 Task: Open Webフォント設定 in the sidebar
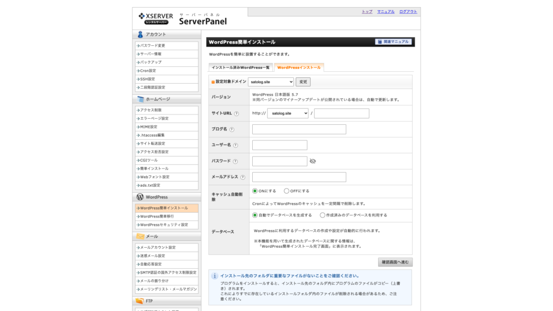[166, 177]
